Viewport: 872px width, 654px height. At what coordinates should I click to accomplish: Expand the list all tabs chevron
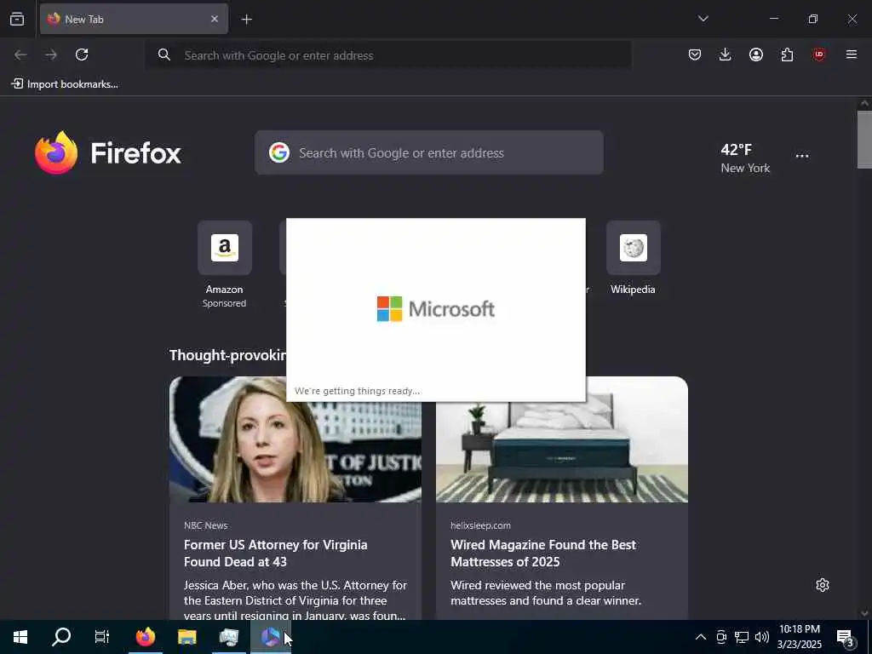click(x=703, y=19)
